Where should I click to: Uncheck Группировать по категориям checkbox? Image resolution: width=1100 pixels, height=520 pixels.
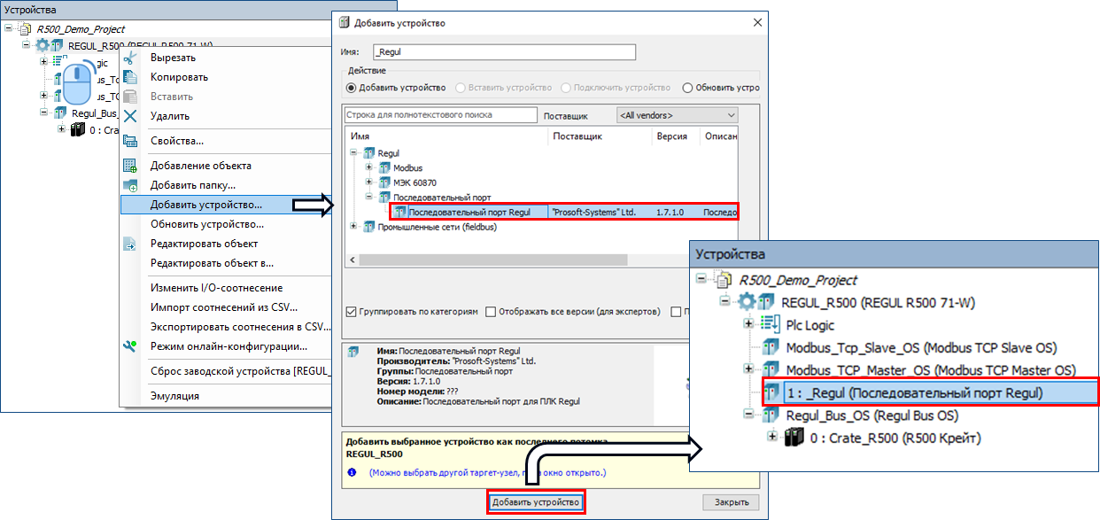[x=352, y=312]
